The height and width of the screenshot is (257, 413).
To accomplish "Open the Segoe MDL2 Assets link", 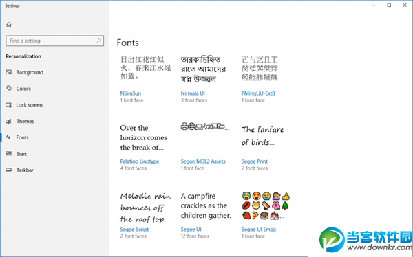I will [x=203, y=161].
